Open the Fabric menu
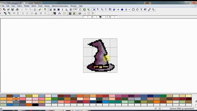 pyautogui.click(x=19, y=6)
